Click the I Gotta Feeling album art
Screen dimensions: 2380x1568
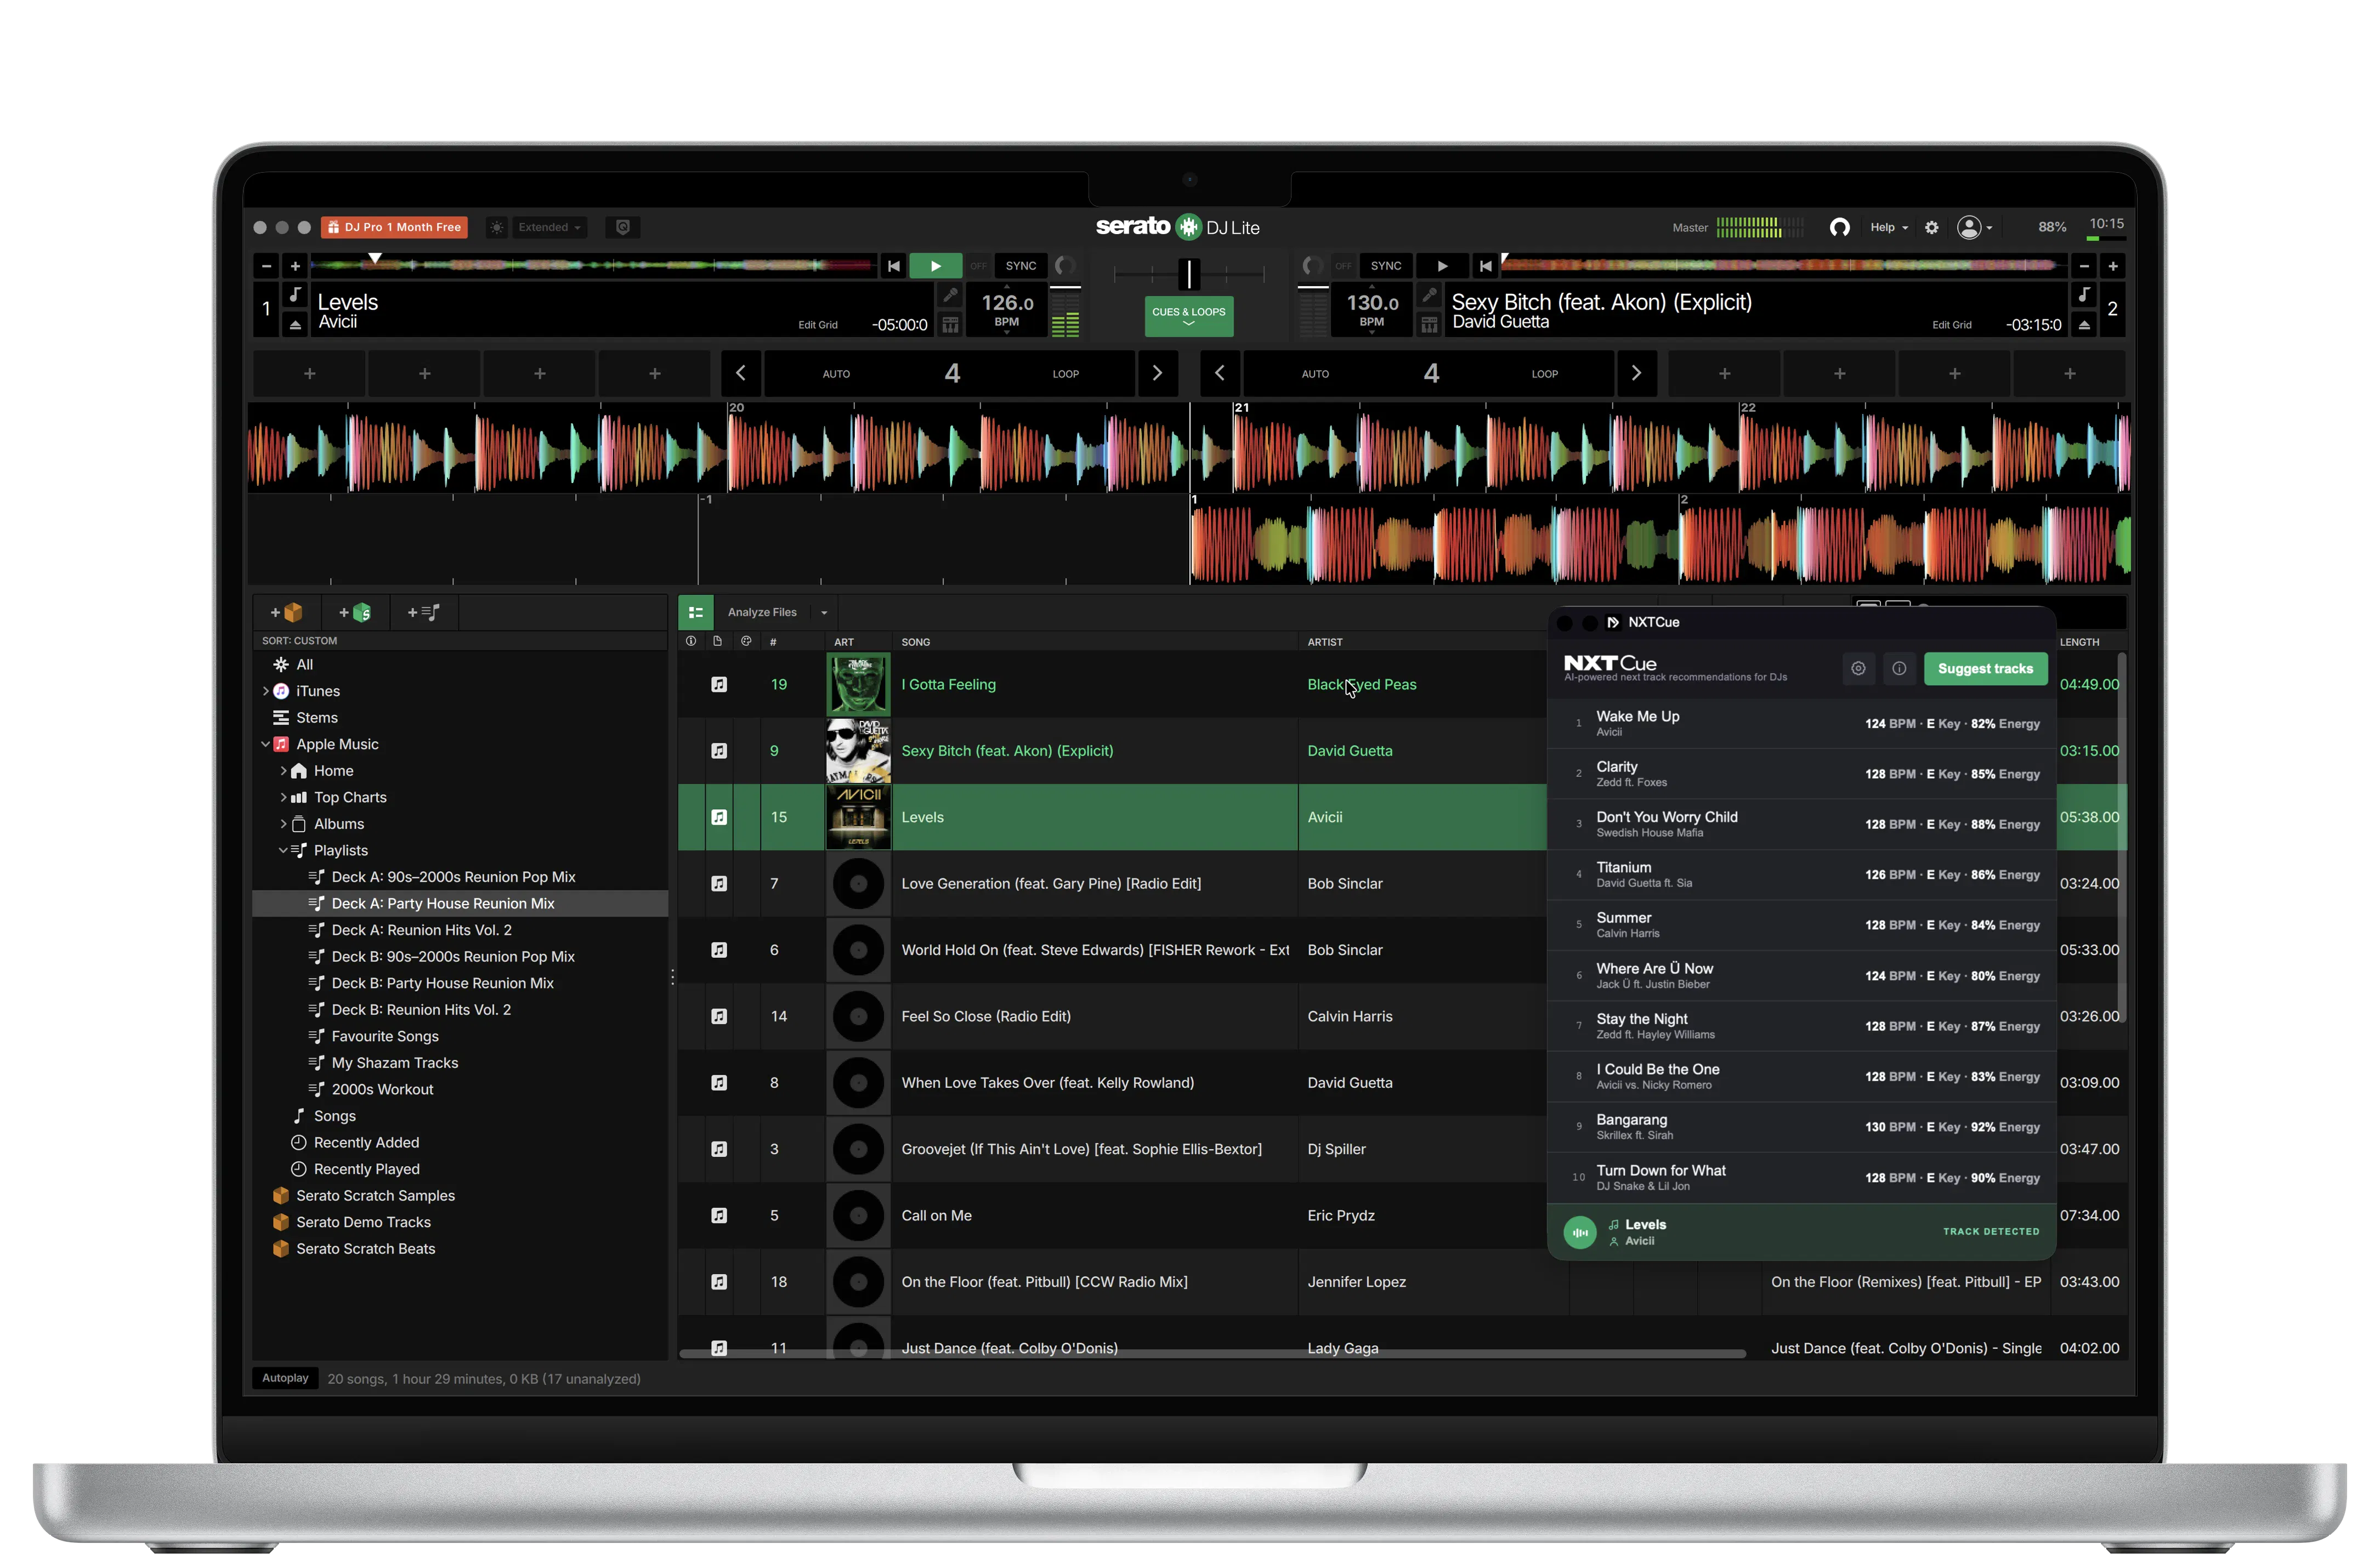pos(858,684)
